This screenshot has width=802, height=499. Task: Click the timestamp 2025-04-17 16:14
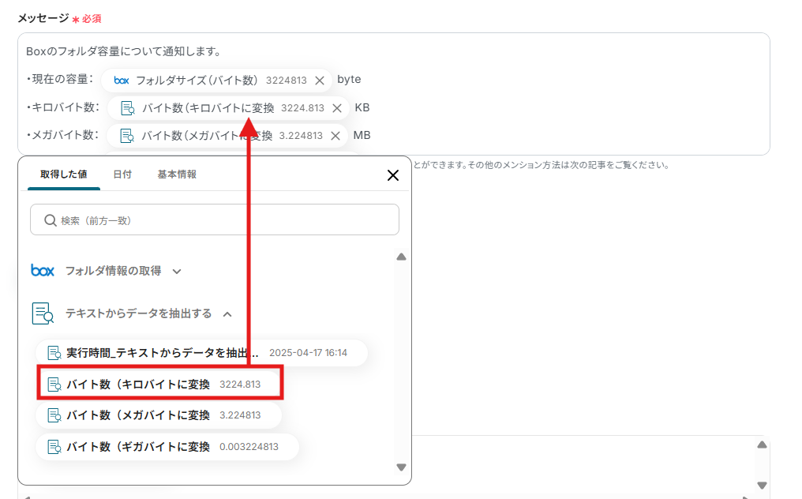click(309, 353)
